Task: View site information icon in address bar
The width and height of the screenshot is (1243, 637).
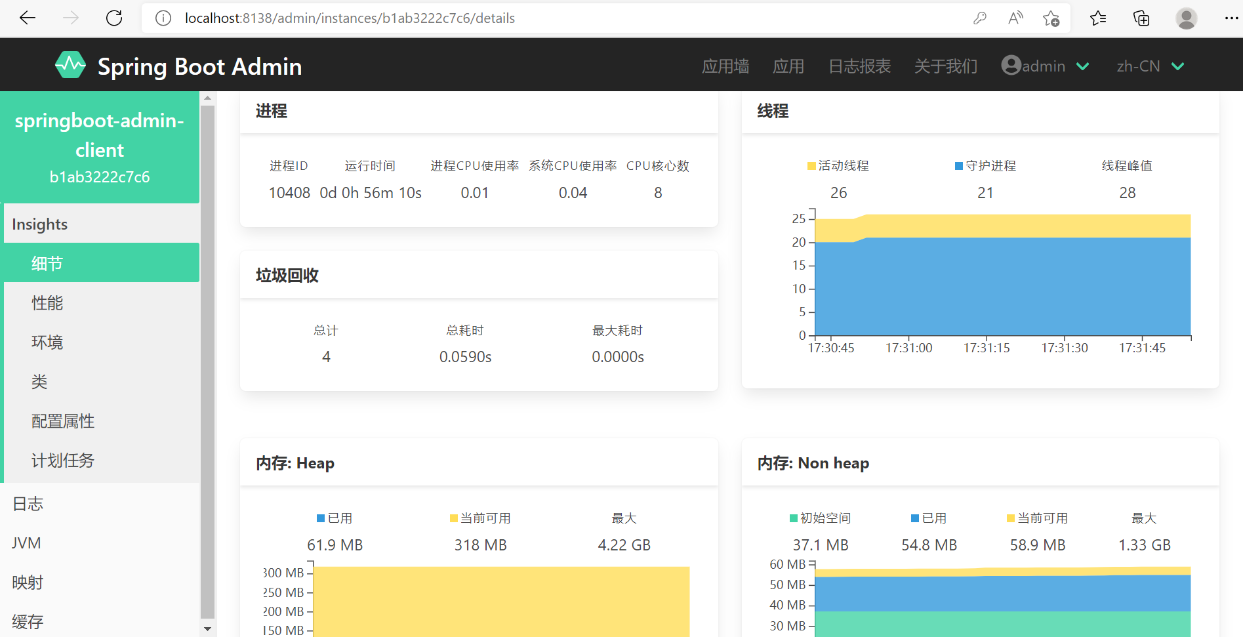Action: [x=163, y=18]
